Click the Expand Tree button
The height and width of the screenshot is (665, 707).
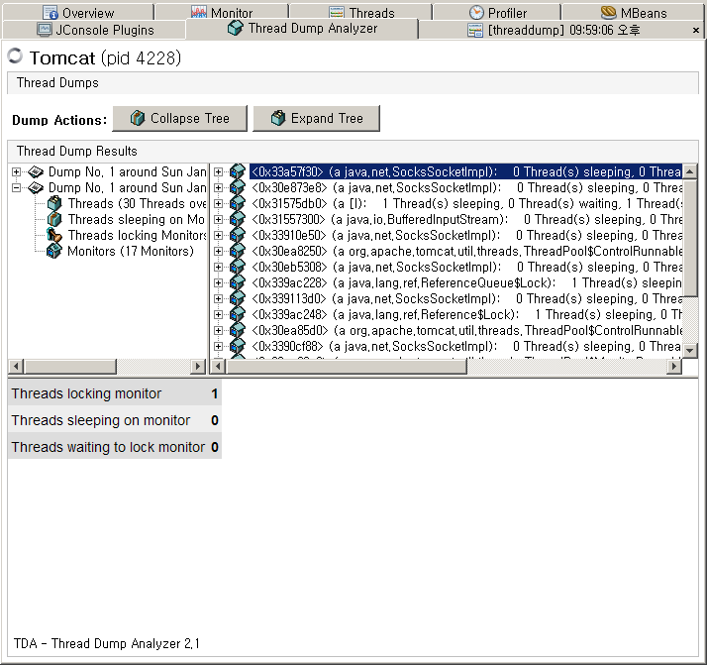point(316,119)
